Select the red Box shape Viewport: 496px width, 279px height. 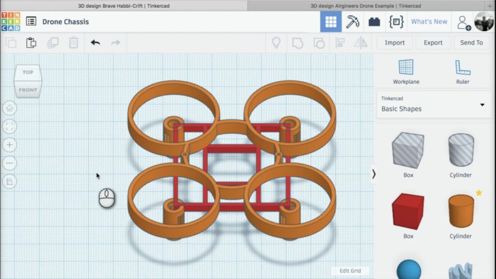(x=408, y=212)
